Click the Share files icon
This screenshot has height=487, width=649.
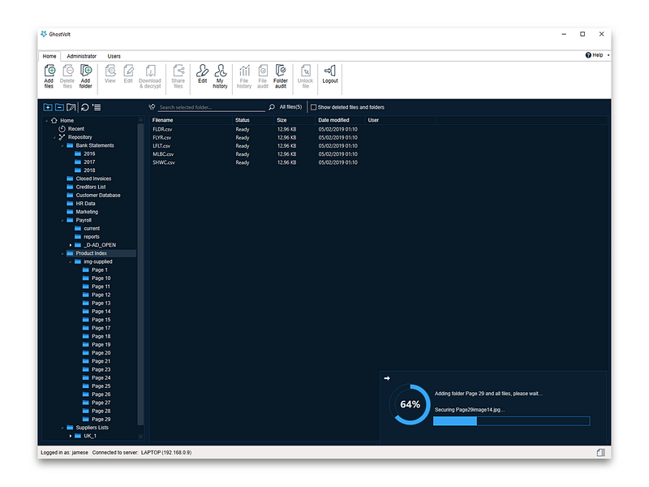[x=178, y=76]
